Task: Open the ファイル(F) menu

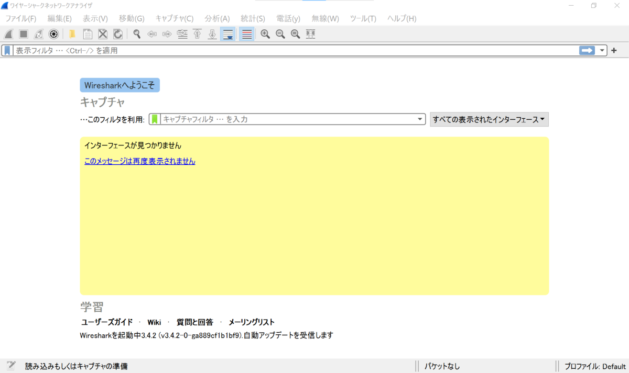Action: 21,18
